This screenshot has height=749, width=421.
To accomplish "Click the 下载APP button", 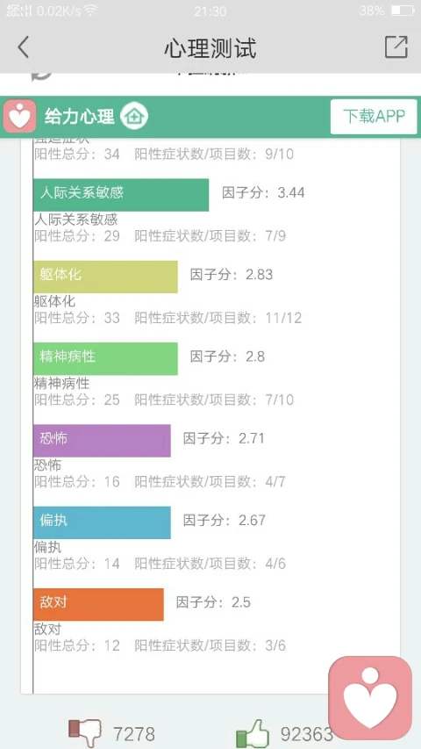I will pyautogui.click(x=374, y=117).
